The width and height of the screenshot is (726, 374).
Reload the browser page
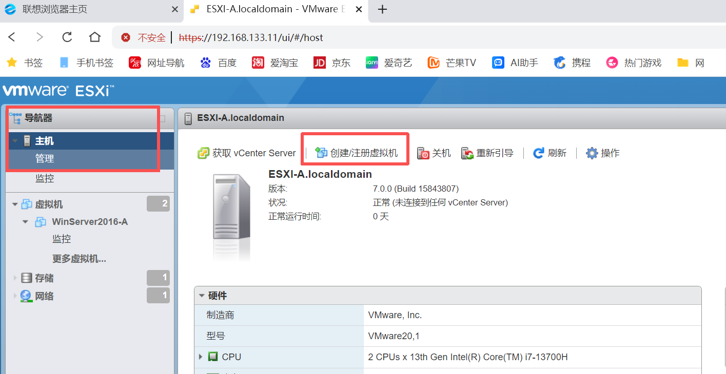click(x=67, y=37)
